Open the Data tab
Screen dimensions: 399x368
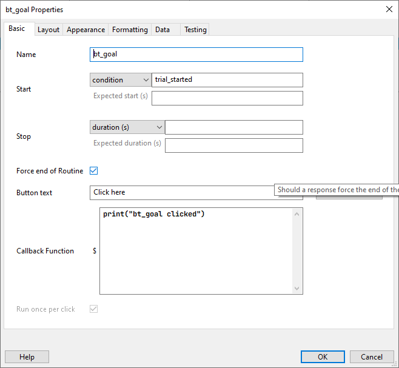point(163,30)
